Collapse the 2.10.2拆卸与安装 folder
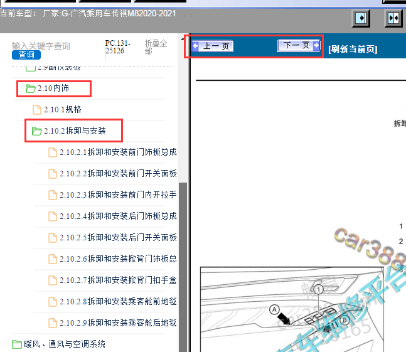Viewport: 406px width, 352px height. point(75,131)
